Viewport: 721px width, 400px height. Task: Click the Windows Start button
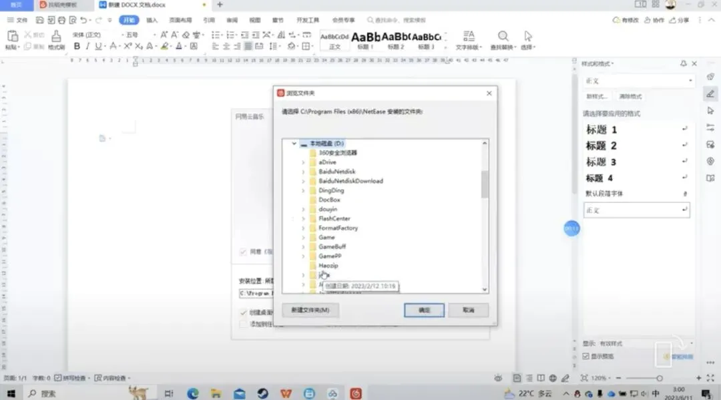[11, 393]
